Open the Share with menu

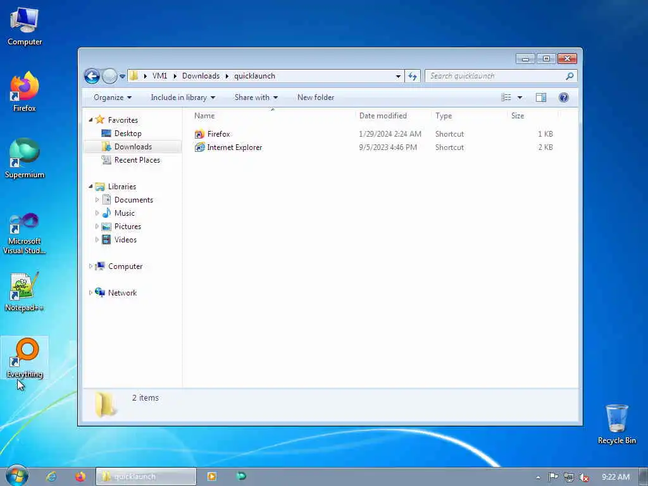256,97
